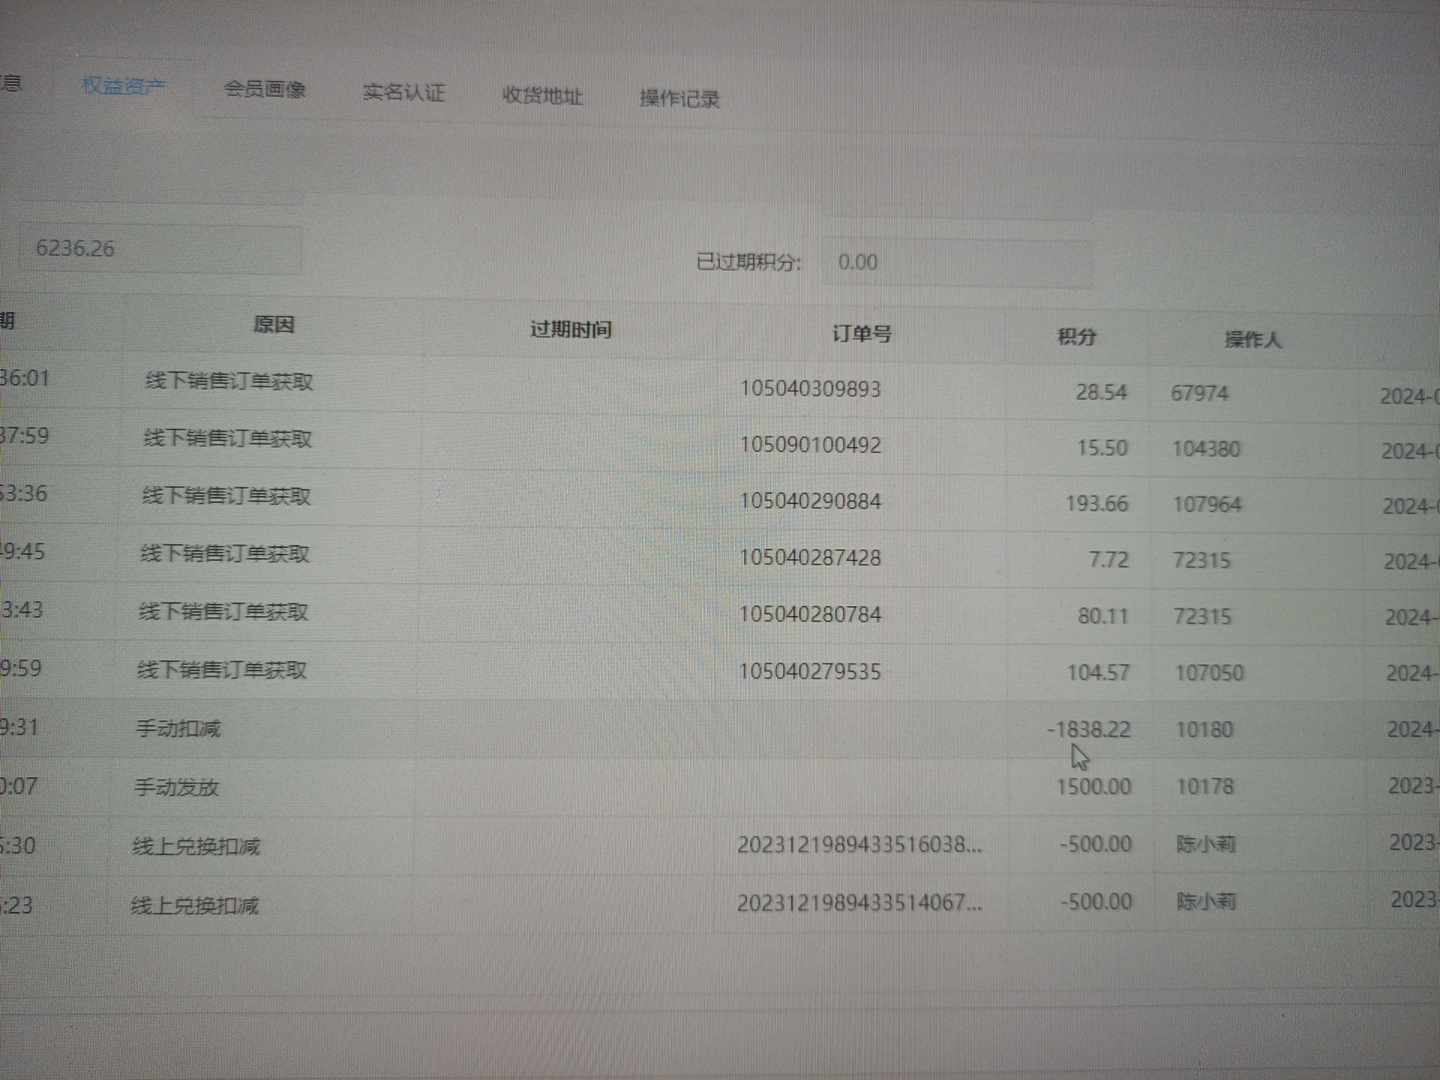Click operator 陈小莉 in the last row

click(1205, 901)
